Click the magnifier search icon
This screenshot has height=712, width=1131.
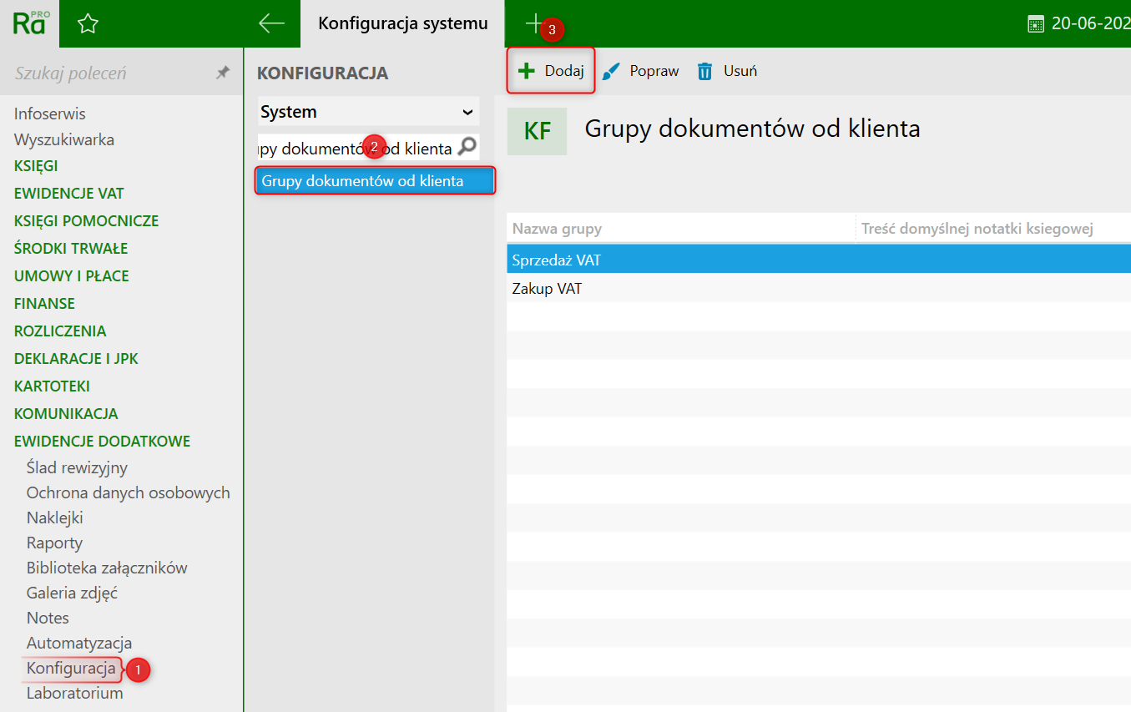point(467,148)
